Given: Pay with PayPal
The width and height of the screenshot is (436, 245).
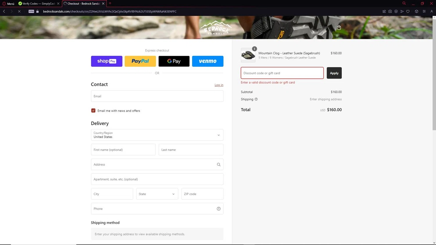Looking at the screenshot, I should tap(140, 61).
